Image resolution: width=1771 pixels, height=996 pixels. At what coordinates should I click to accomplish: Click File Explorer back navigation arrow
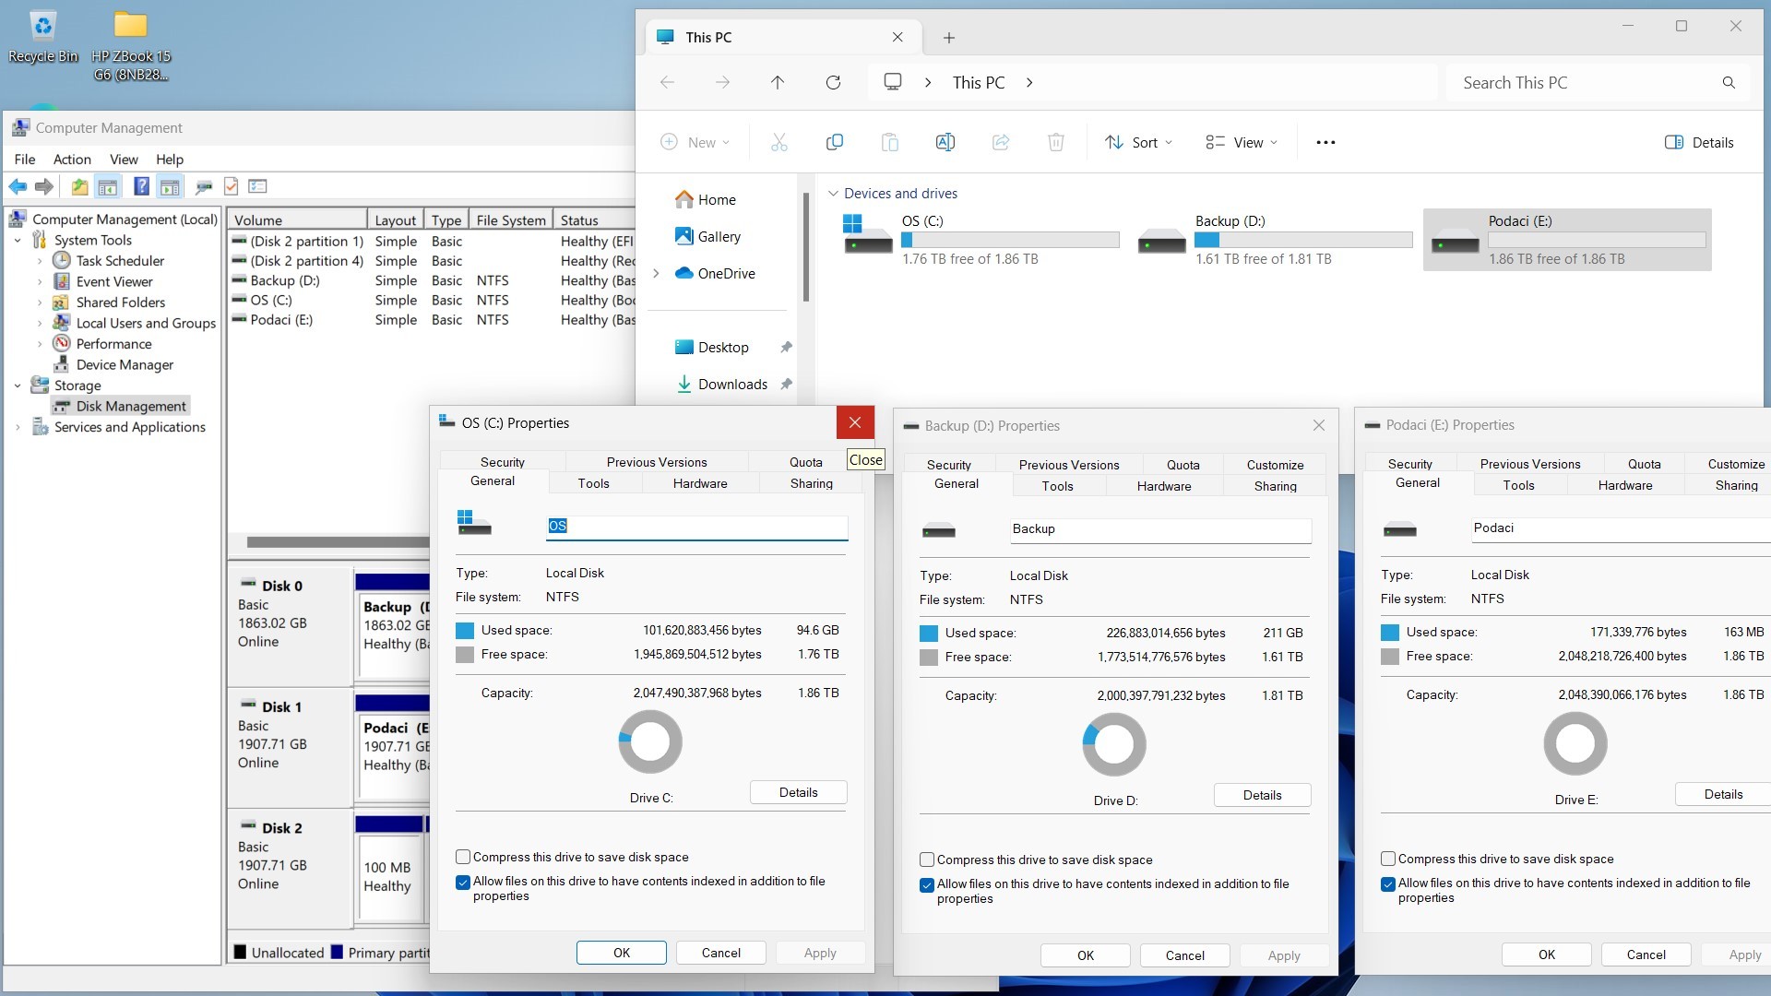click(x=667, y=83)
